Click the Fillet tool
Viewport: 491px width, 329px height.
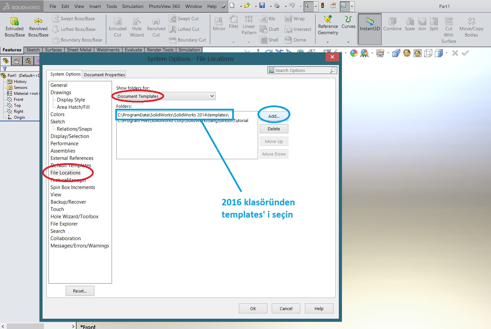click(x=234, y=22)
